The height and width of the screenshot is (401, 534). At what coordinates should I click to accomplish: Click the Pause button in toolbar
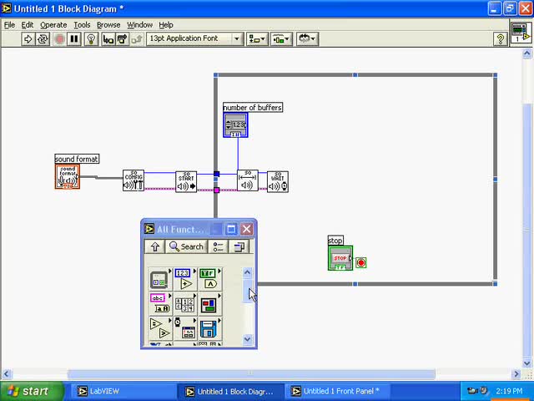tap(74, 39)
